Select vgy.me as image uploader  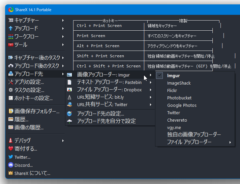[195, 127]
